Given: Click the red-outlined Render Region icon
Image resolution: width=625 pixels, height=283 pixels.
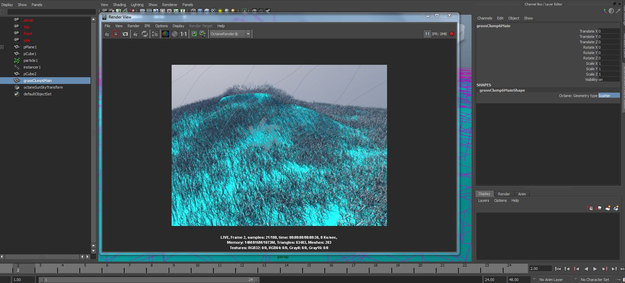Looking at the screenshot, I should 116,34.
